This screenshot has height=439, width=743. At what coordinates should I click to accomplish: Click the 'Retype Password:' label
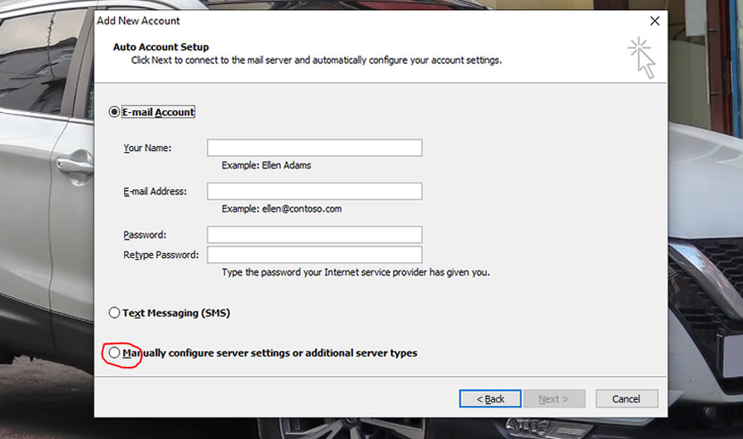pos(160,255)
